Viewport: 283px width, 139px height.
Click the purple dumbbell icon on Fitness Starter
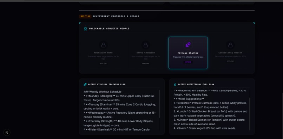click(x=188, y=45)
